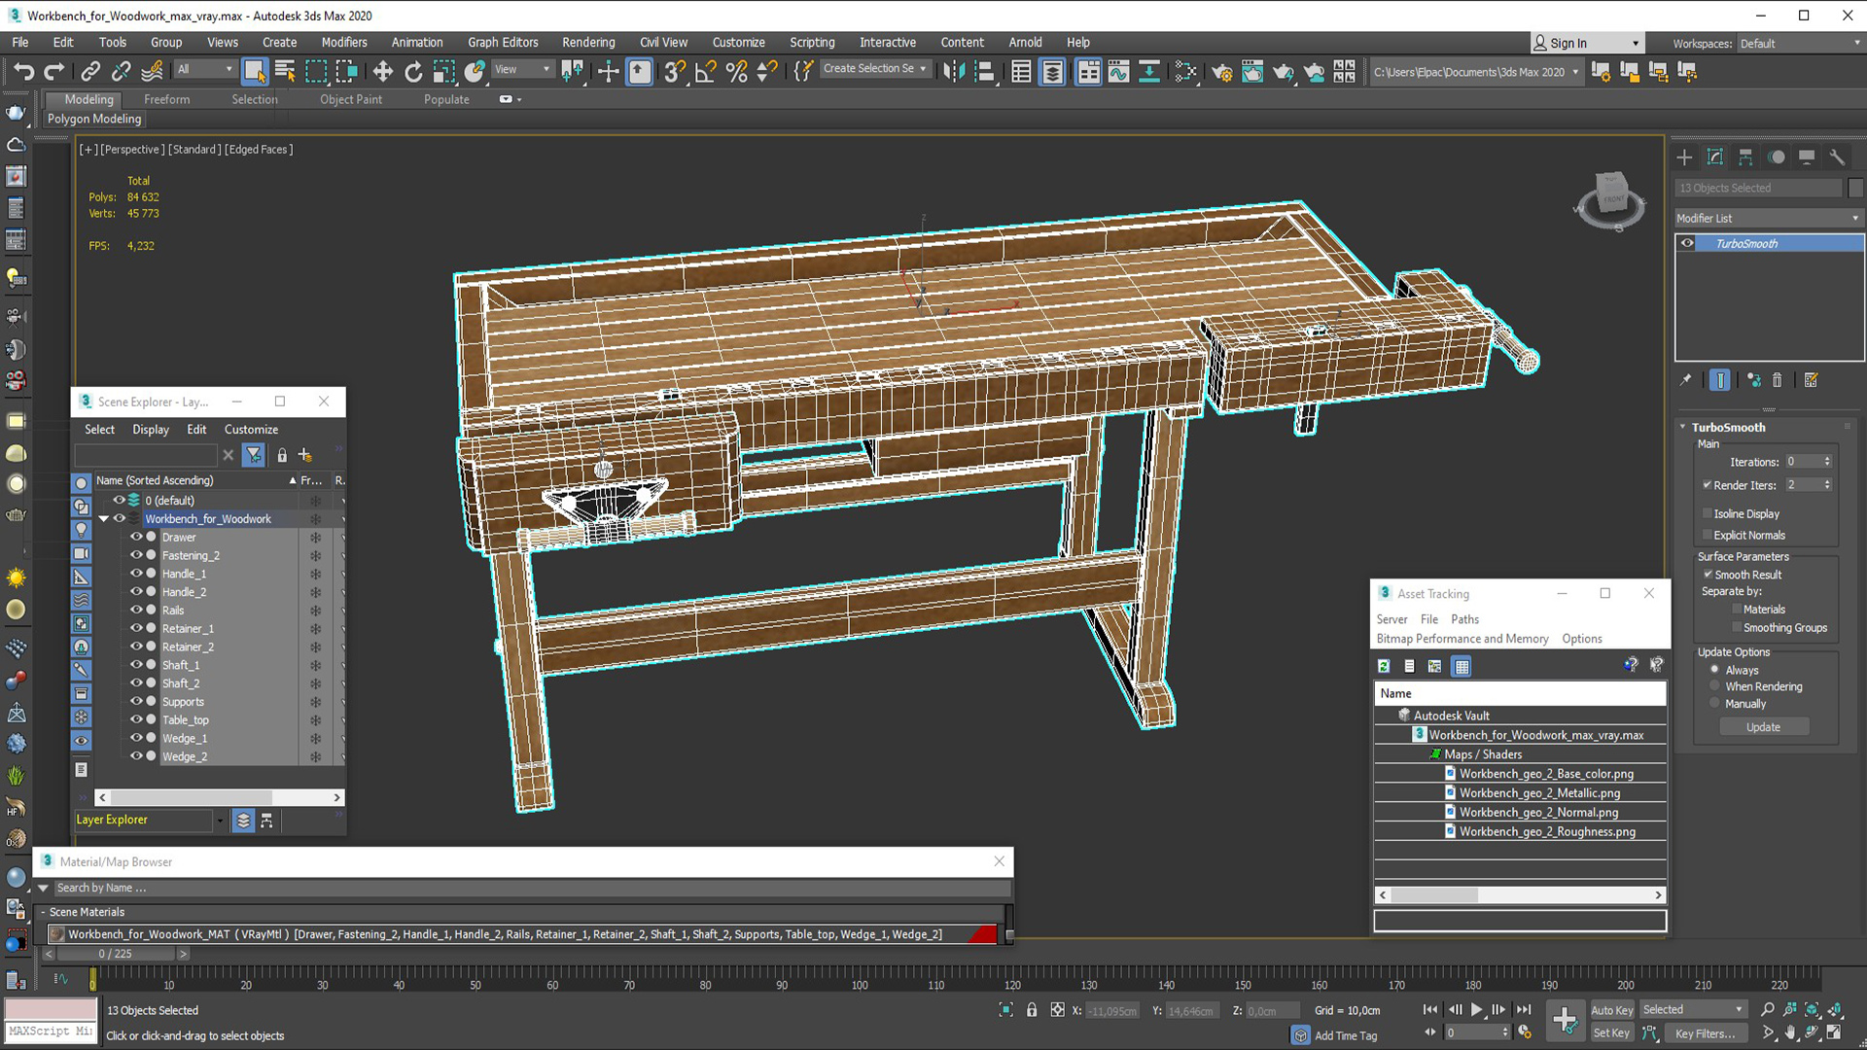The image size is (1867, 1050).
Task: Enable Separate by Materials checkbox
Action: 1737,610
